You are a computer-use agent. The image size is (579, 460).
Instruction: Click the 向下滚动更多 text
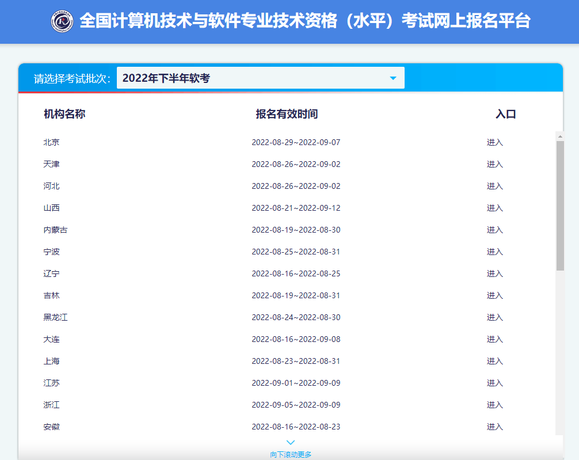coord(291,454)
